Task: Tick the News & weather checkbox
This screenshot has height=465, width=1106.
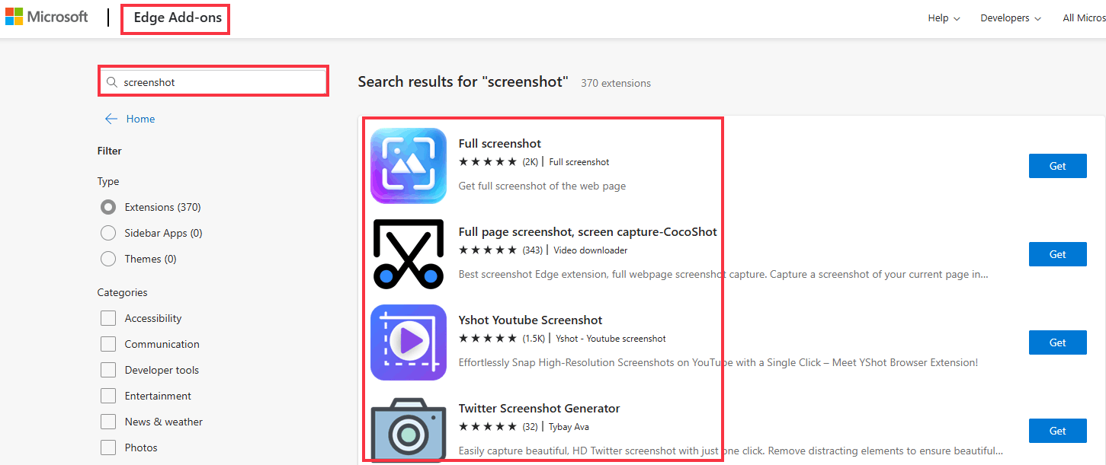Action: (108, 422)
